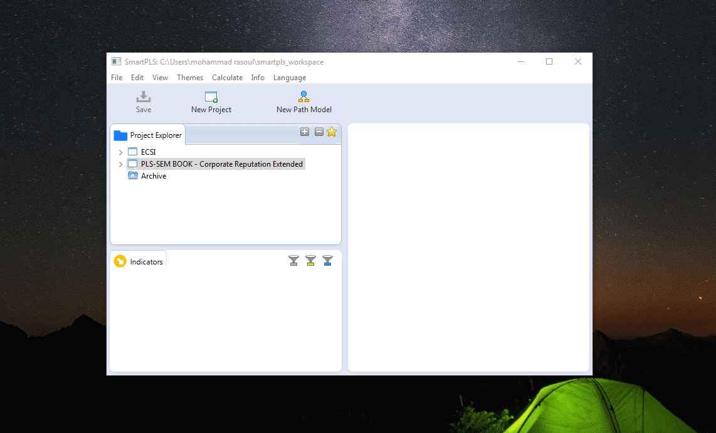Open the Calculate menu

(x=227, y=78)
